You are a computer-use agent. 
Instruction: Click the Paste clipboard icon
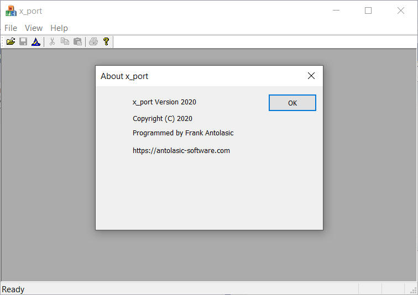coord(77,41)
